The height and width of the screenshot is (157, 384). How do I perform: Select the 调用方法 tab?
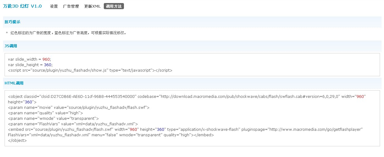tap(114, 6)
